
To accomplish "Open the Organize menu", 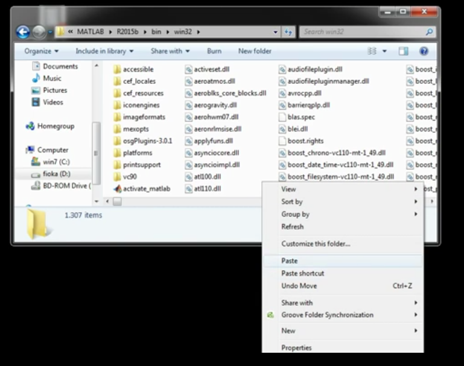I will [x=42, y=51].
